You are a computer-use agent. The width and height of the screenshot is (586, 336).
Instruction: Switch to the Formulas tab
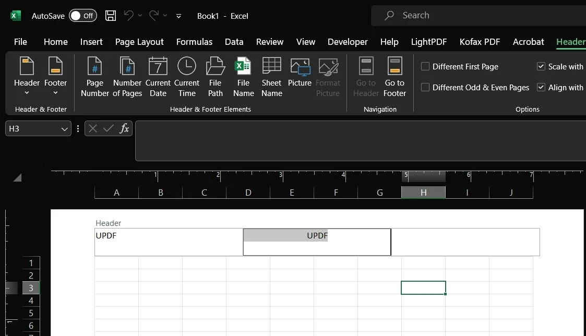click(194, 42)
